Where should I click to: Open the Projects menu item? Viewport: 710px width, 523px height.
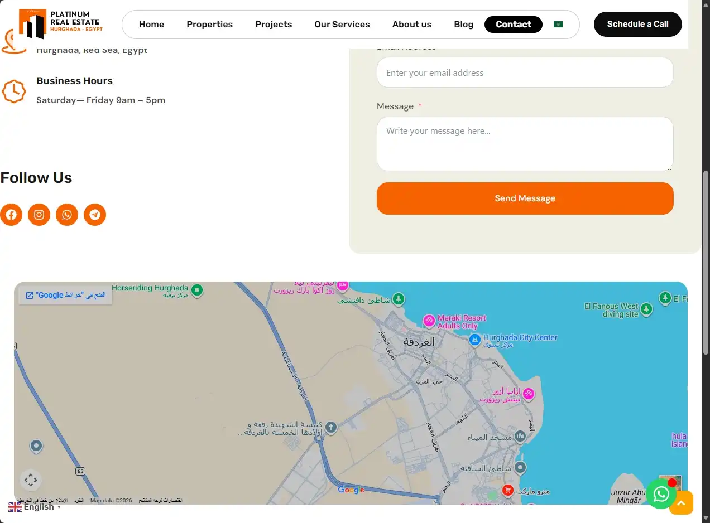[x=274, y=25]
